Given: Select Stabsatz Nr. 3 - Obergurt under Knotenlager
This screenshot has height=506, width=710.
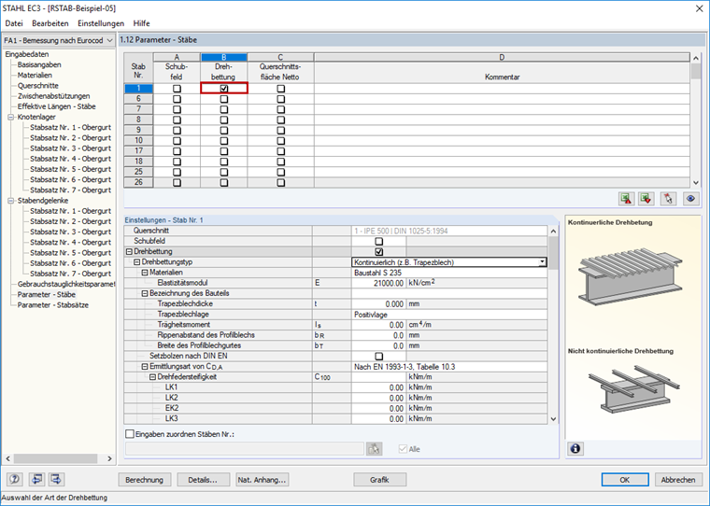Looking at the screenshot, I should 71,148.
